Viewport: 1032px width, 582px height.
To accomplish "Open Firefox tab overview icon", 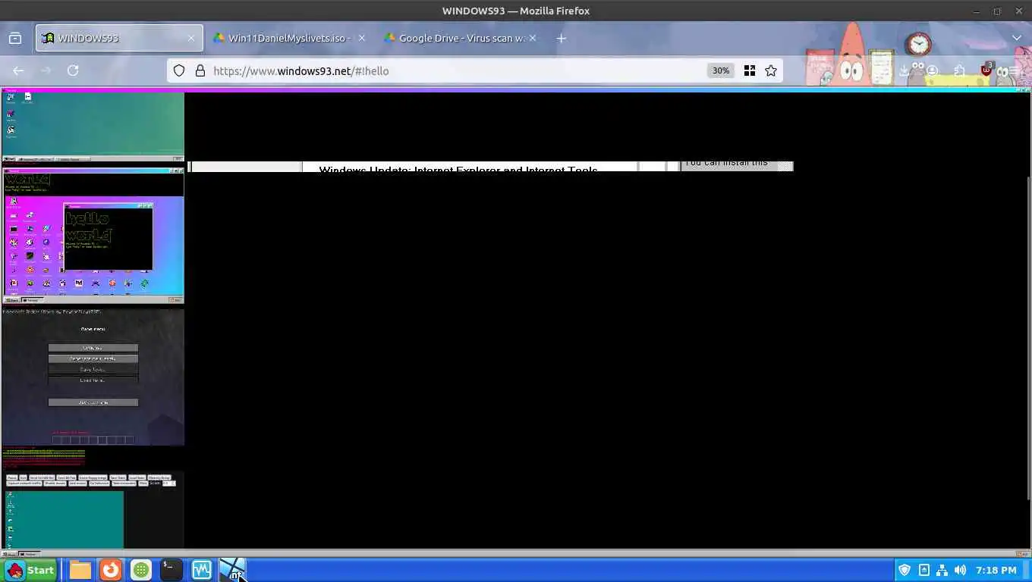I will click(x=14, y=38).
